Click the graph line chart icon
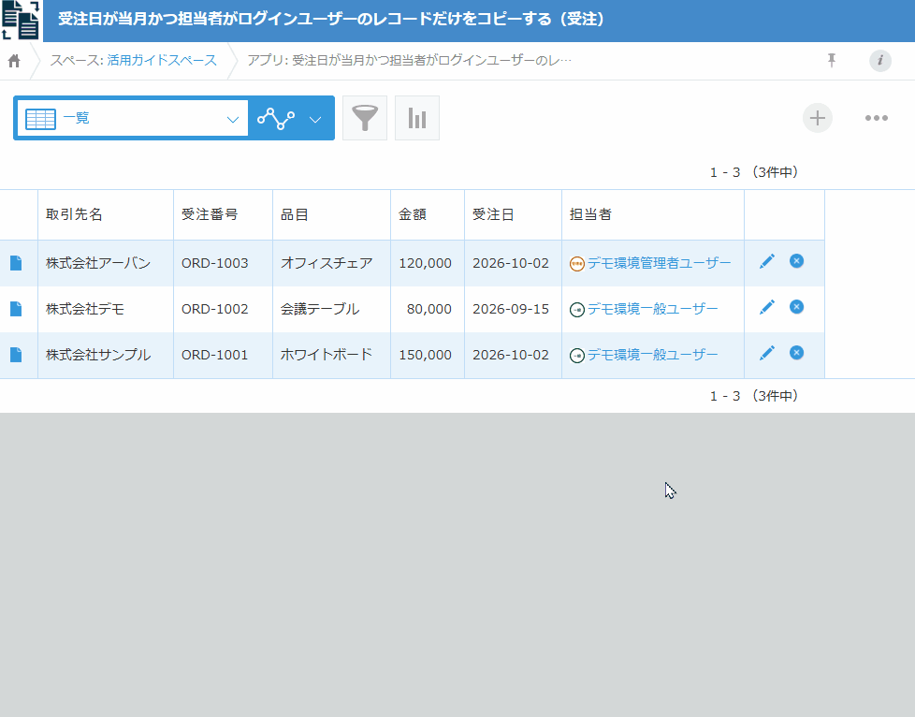915x717 pixels. pos(276,118)
